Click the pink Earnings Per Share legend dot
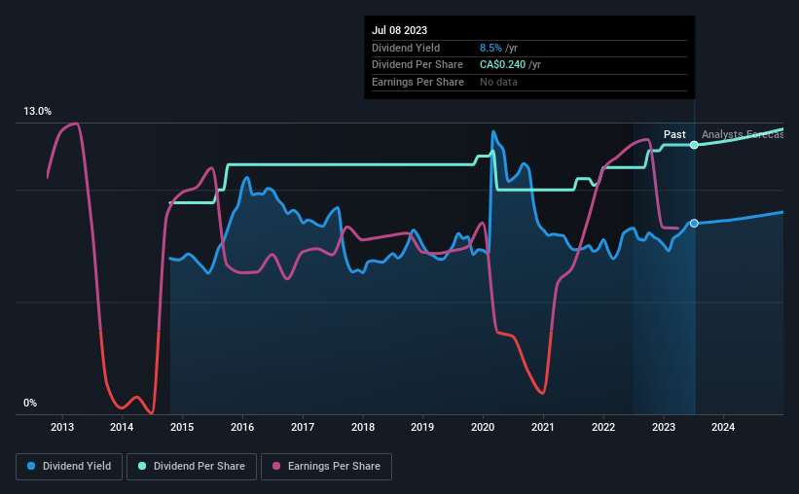Image resolution: width=799 pixels, height=494 pixels. [276, 466]
